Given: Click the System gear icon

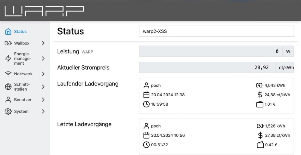Looking at the screenshot, I should pos(8,111).
